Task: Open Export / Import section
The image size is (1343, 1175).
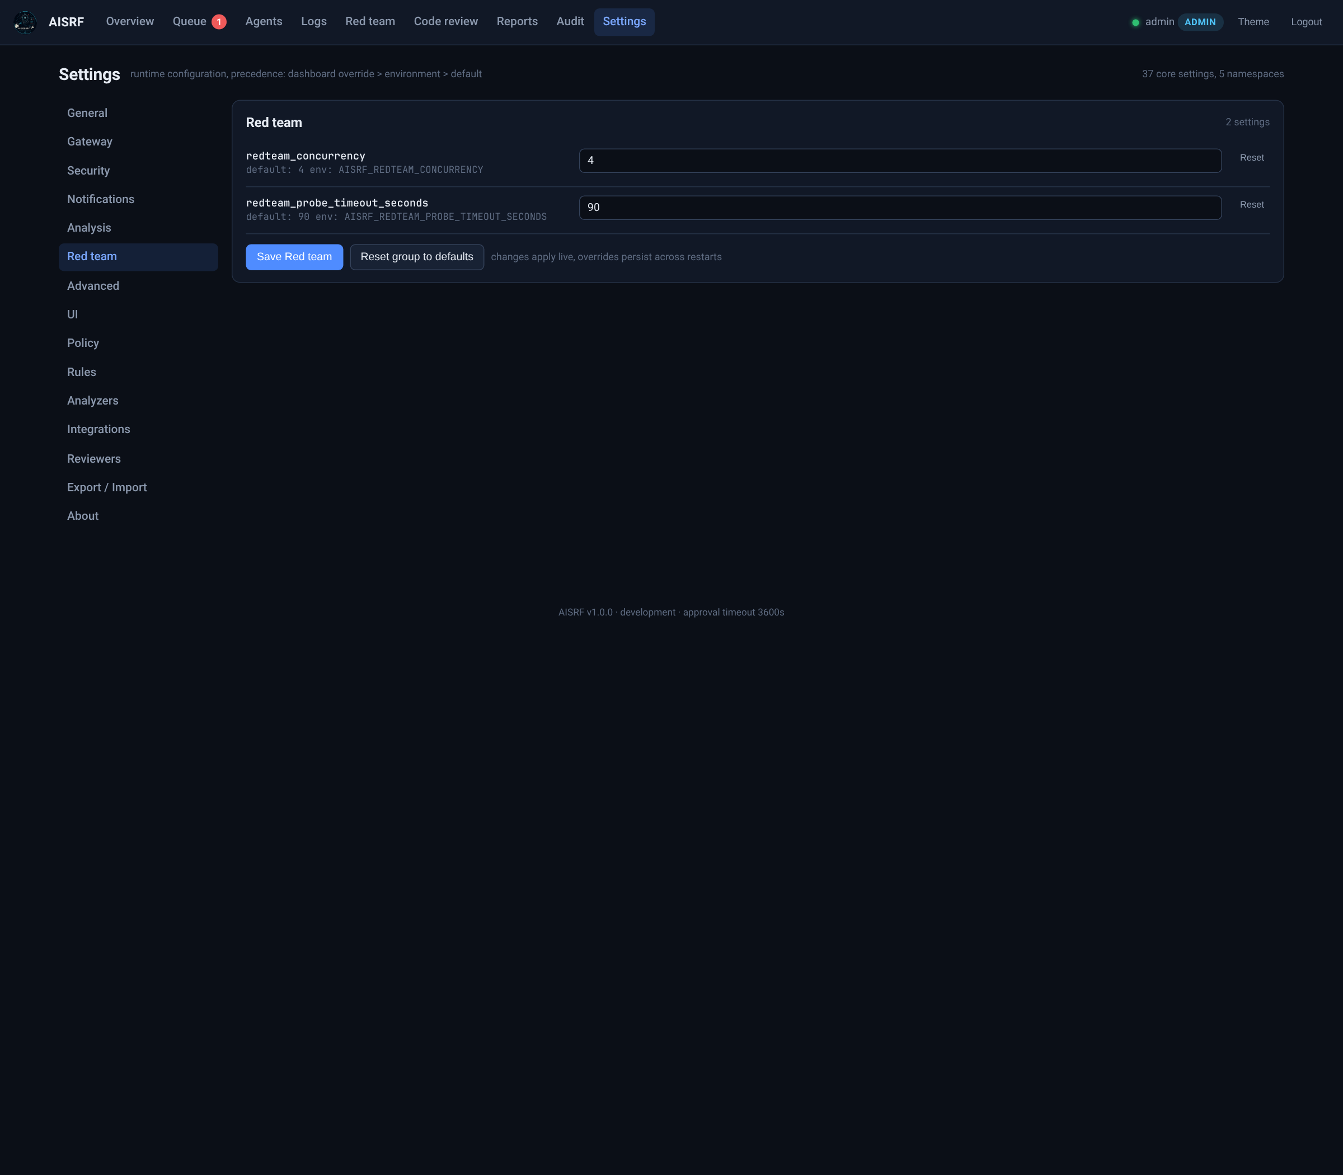Action: (138, 488)
